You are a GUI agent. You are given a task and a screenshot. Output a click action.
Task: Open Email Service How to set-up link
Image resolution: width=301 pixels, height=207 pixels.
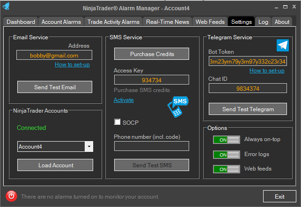(x=72, y=64)
